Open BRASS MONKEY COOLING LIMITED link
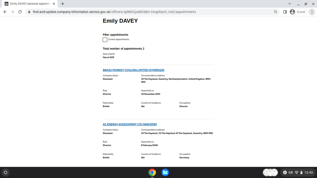The height and width of the screenshot is (178, 317). point(133,70)
